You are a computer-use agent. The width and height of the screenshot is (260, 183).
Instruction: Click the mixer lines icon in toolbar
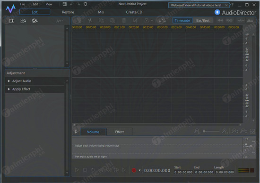(229, 20)
